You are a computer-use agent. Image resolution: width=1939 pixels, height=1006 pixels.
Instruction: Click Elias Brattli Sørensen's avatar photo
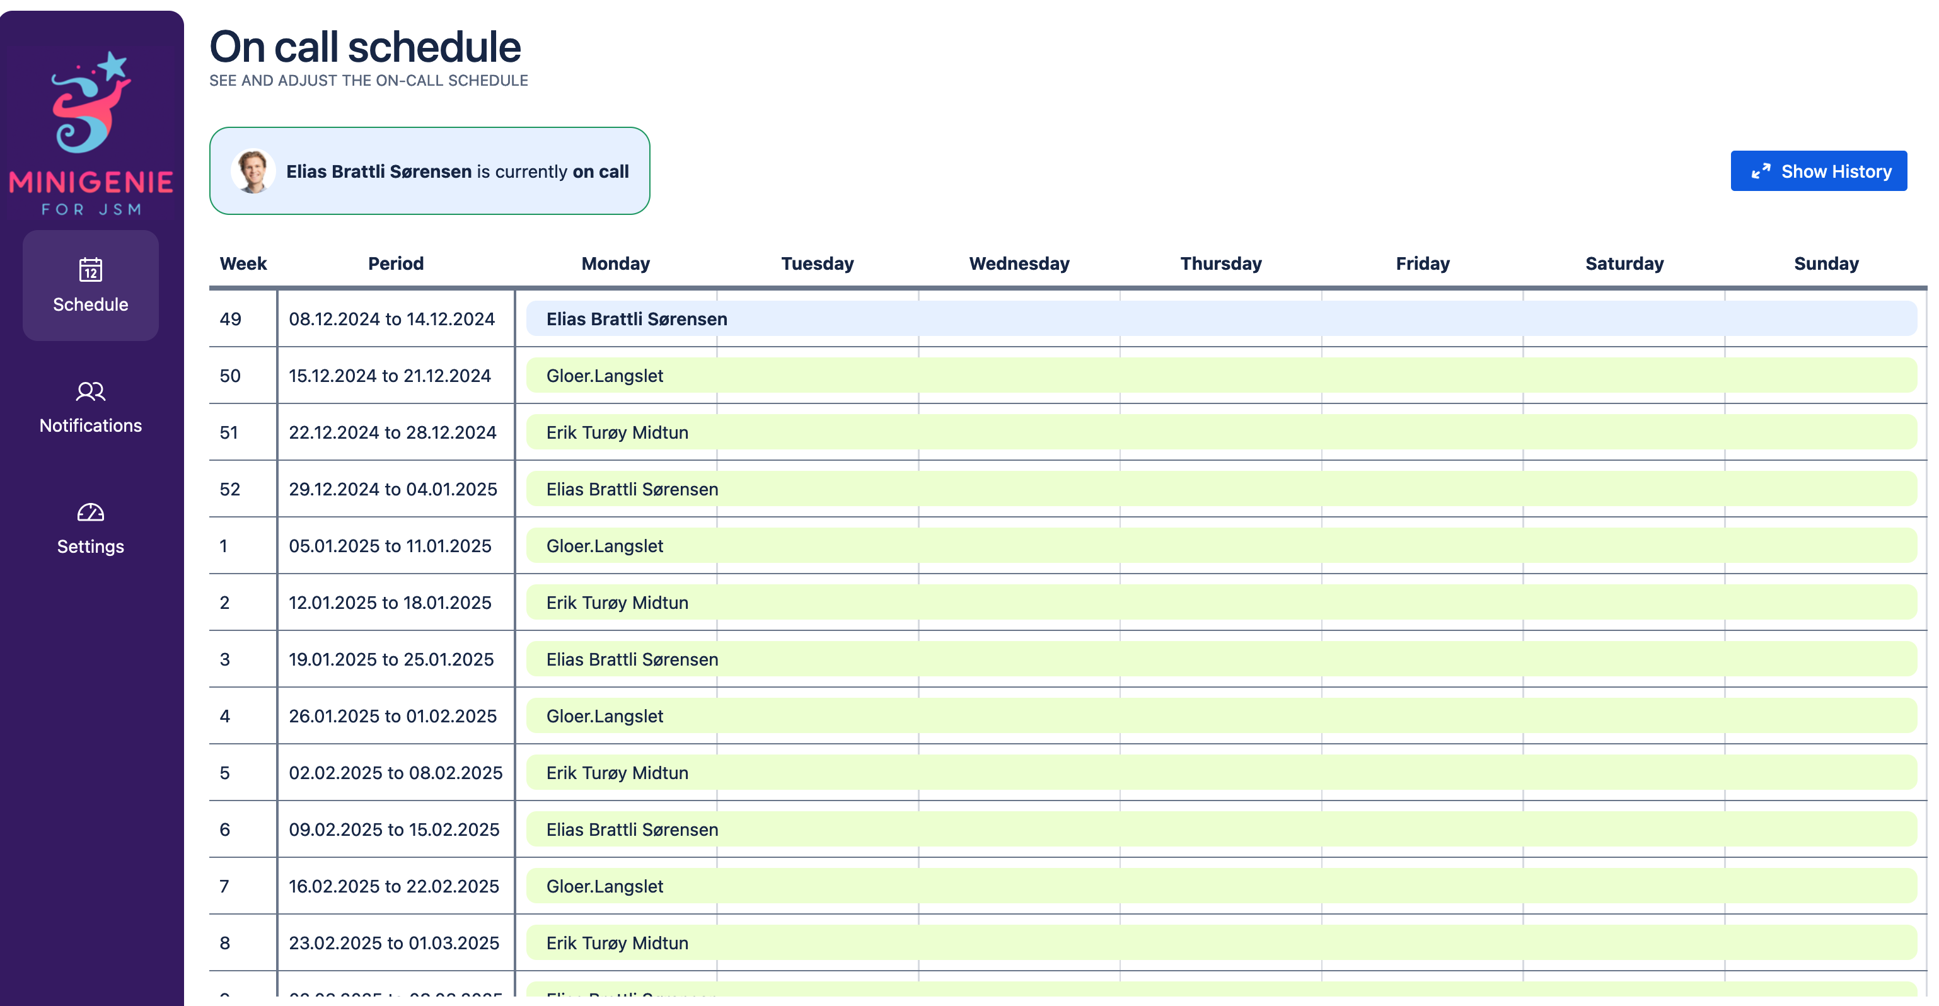pos(253,171)
